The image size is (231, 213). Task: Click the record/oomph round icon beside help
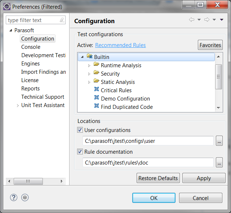25,197
